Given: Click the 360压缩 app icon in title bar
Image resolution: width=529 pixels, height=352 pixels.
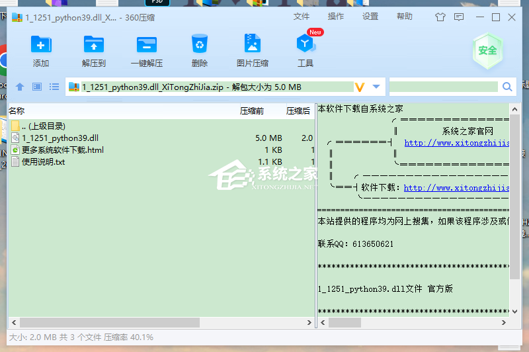Looking at the screenshot, I should pos(17,17).
